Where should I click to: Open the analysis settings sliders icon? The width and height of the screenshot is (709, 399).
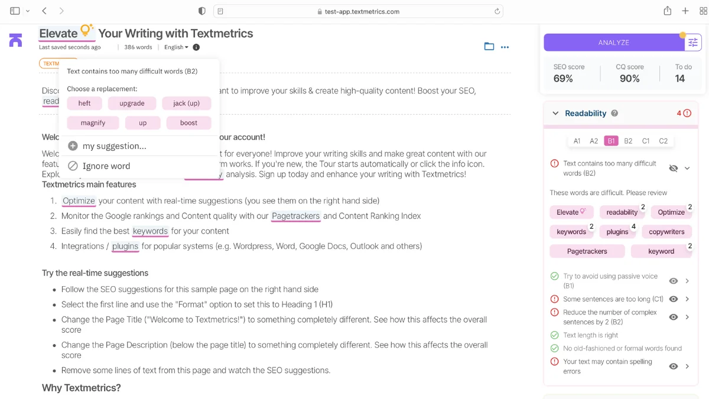(693, 43)
